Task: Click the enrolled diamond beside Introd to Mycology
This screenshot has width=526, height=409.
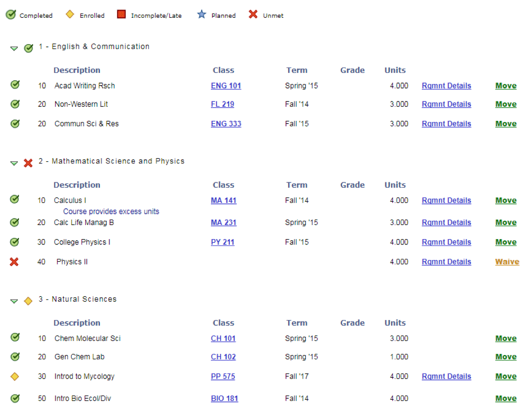Action: (x=15, y=376)
